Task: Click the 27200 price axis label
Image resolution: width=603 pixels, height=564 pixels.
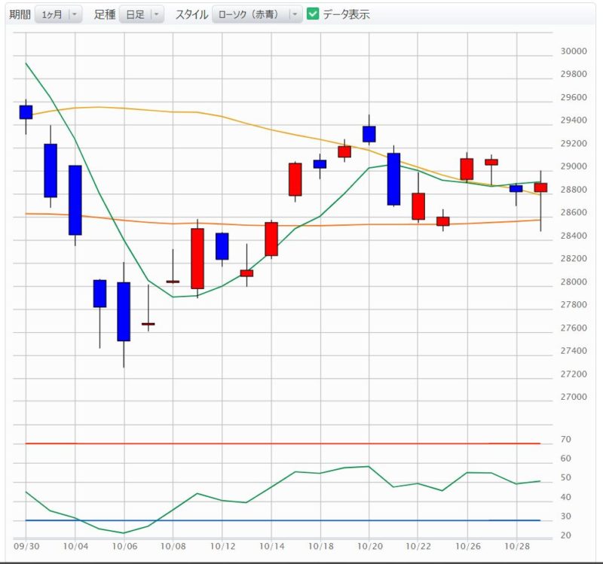Action: (x=574, y=373)
